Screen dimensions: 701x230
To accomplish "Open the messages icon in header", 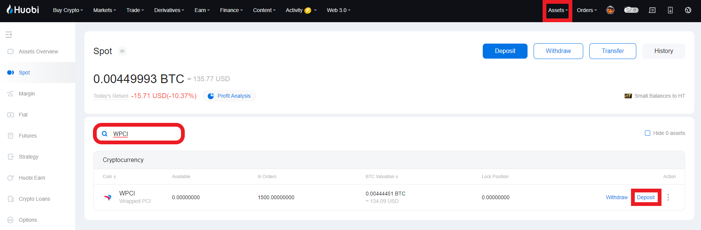I will coord(652,10).
